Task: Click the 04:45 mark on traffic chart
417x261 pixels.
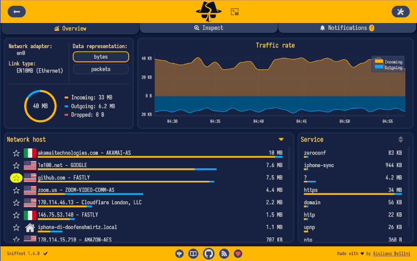Action: [301, 121]
